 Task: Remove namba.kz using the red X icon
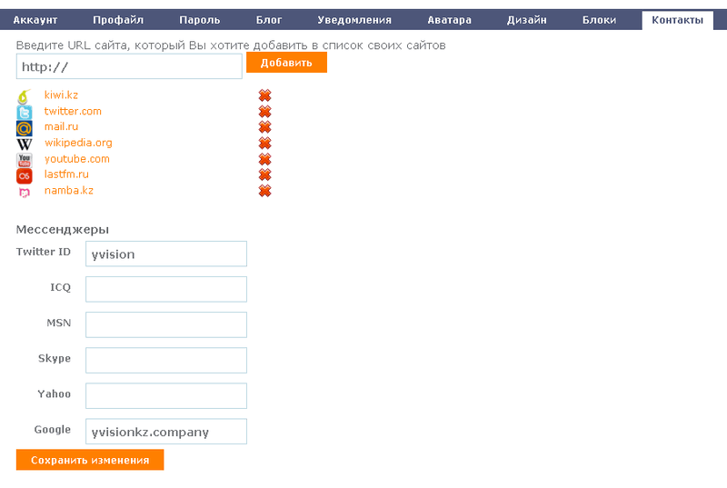coord(264,191)
